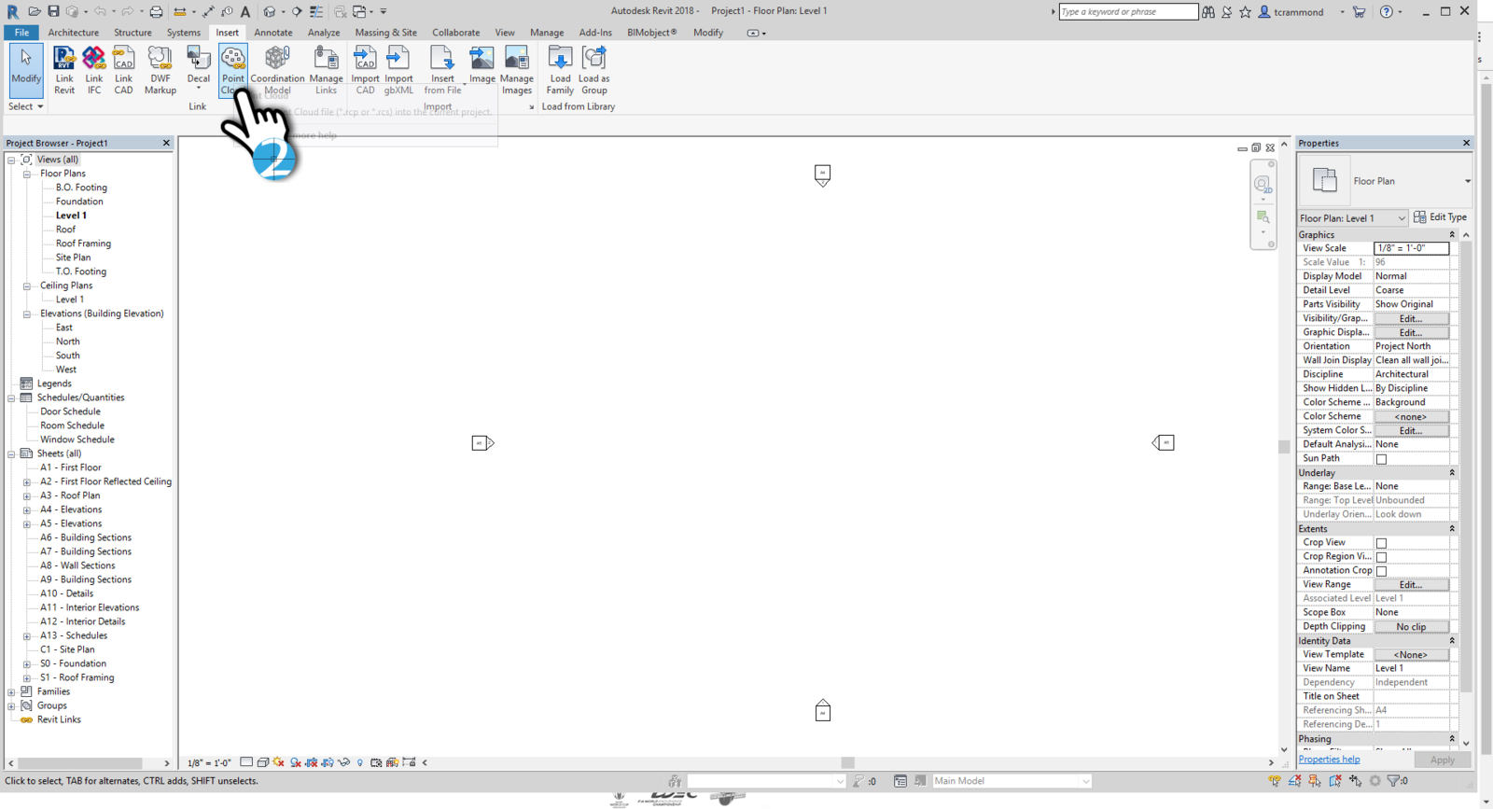This screenshot has width=1493, height=809.
Task: Click the south elevation marker in the canvas
Action: pos(822,710)
